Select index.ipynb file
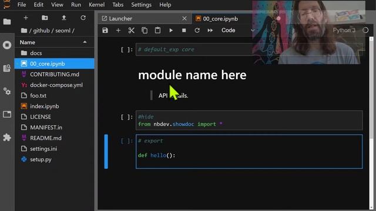The width and height of the screenshot is (376, 211). pos(55,106)
